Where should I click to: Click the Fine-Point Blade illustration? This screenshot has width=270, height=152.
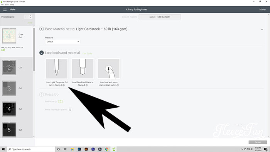coord(83,69)
